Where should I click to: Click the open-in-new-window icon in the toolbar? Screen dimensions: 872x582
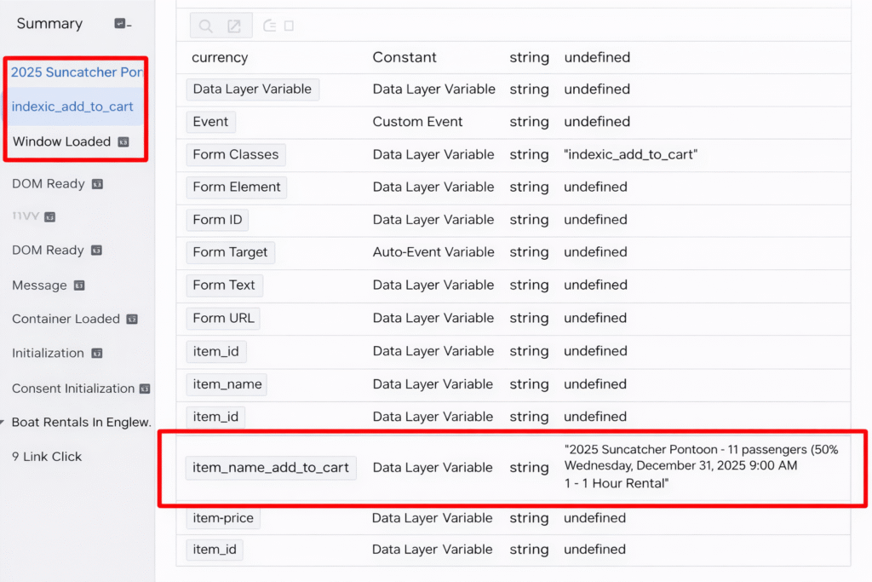(234, 26)
